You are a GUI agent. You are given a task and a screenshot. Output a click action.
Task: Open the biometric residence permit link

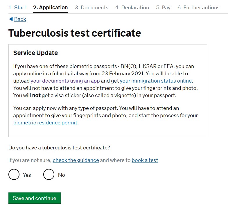(x=45, y=123)
